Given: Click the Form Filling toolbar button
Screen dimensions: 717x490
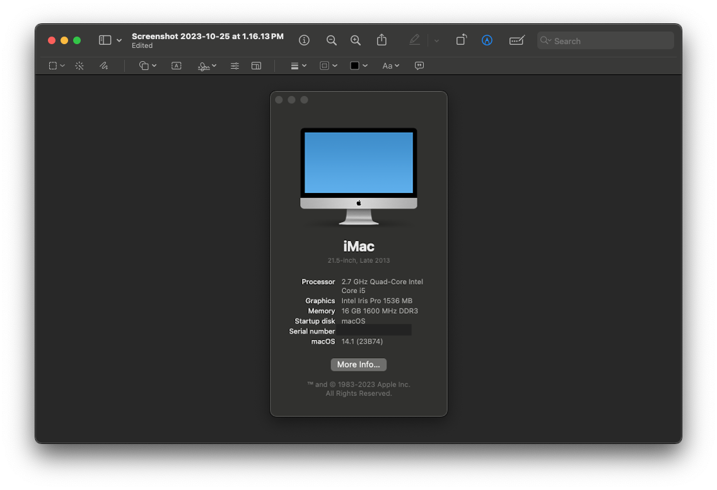Looking at the screenshot, I should (516, 40).
